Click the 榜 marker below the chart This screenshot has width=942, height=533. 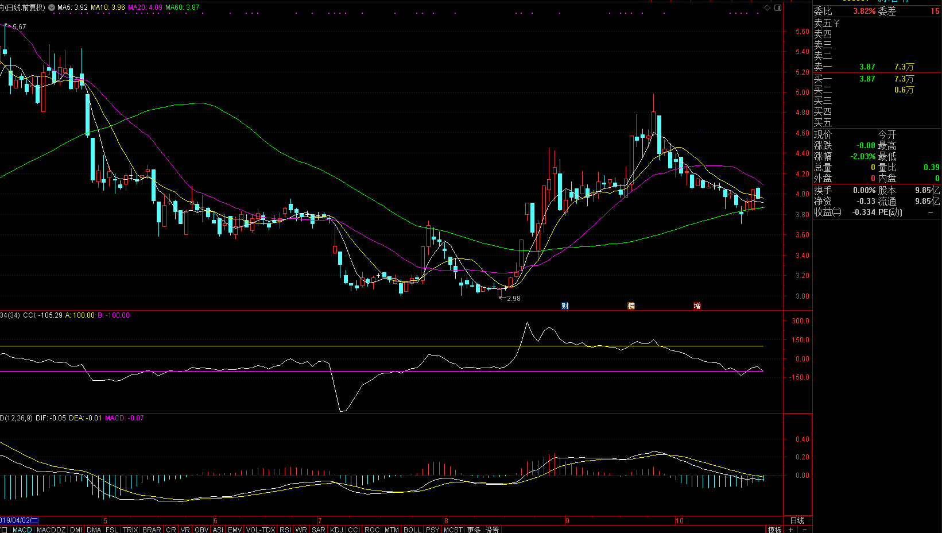tap(631, 306)
